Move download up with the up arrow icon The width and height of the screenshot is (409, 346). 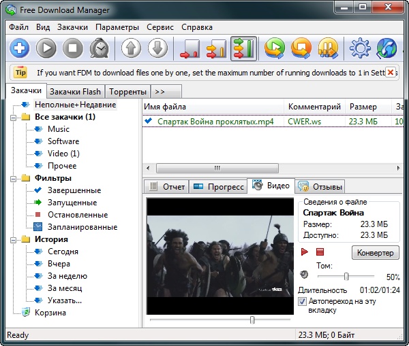point(132,48)
